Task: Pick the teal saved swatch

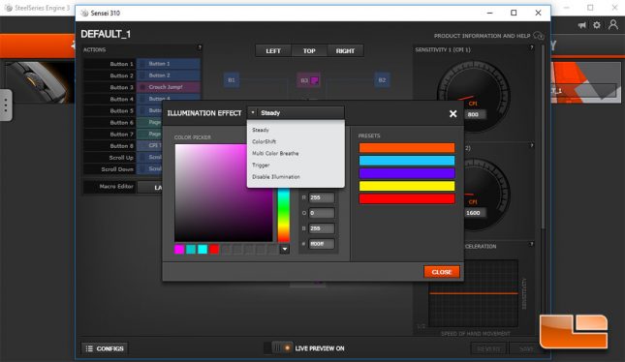Action: click(x=191, y=250)
